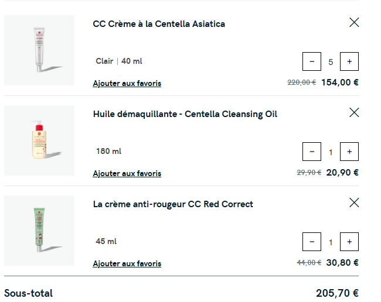Delete La crème anti-rougeur CC Red Correct
This screenshot has height=302, width=381.
click(x=354, y=203)
